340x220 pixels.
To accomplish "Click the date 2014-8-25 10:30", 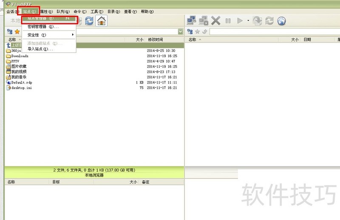I will click(x=161, y=51).
